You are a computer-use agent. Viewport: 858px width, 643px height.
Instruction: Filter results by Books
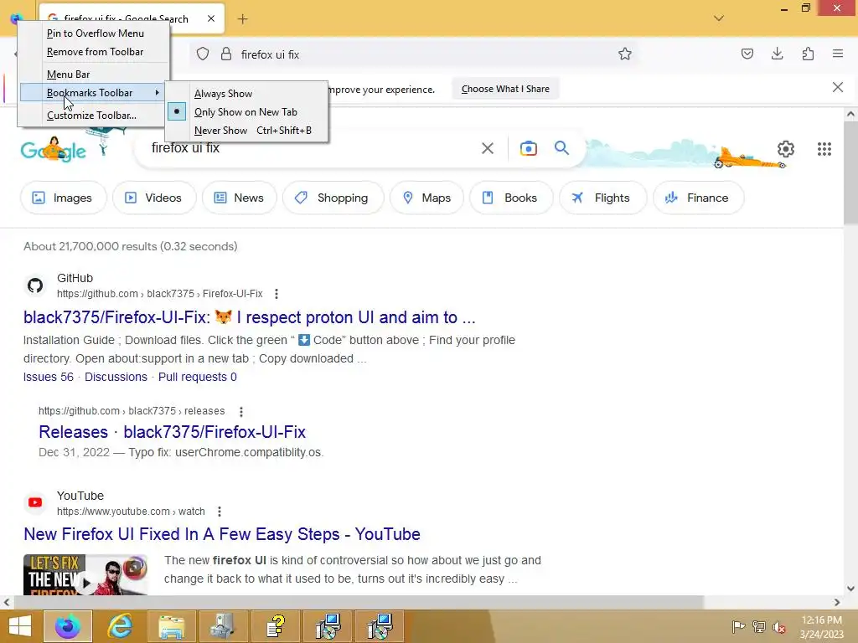511,198
